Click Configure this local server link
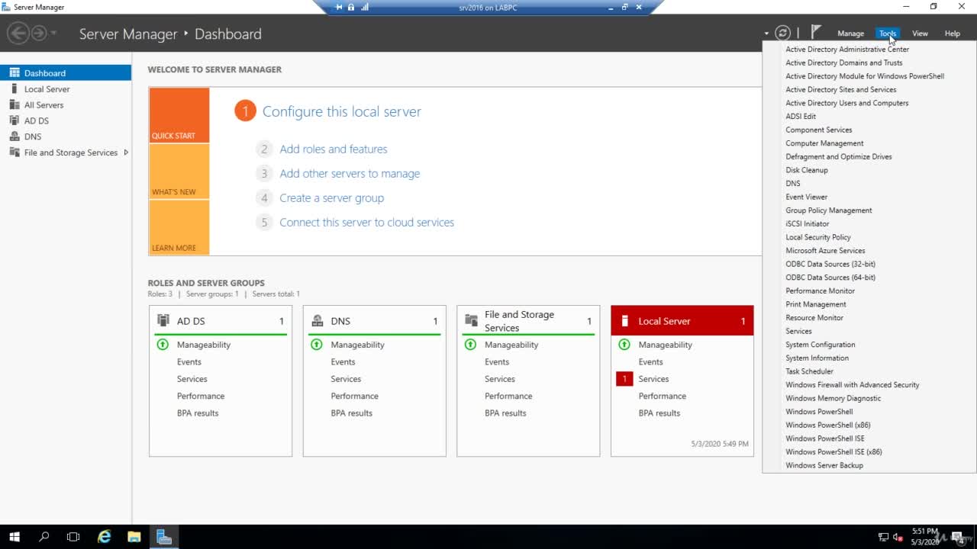The height and width of the screenshot is (549, 977). (x=341, y=111)
